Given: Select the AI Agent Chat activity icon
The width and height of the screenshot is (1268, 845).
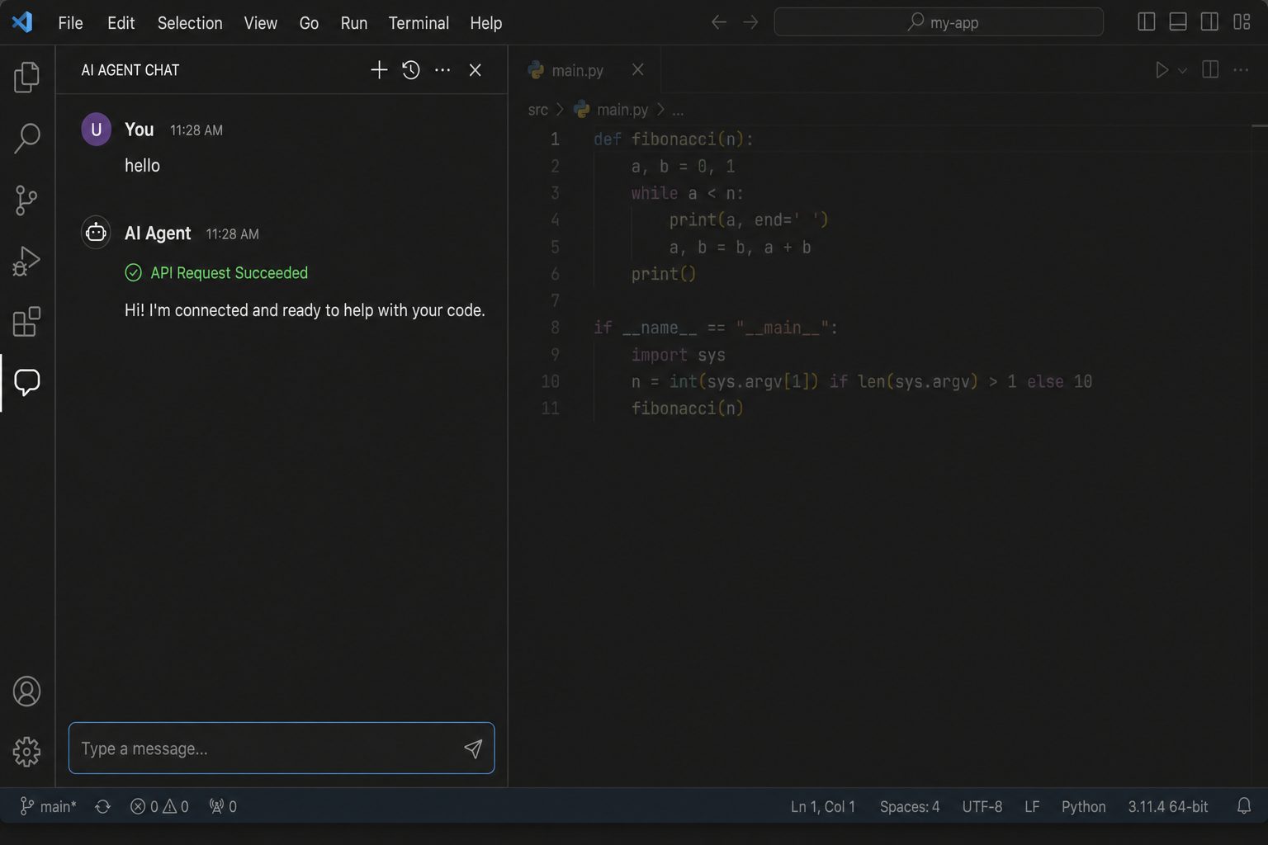Looking at the screenshot, I should pos(26,382).
